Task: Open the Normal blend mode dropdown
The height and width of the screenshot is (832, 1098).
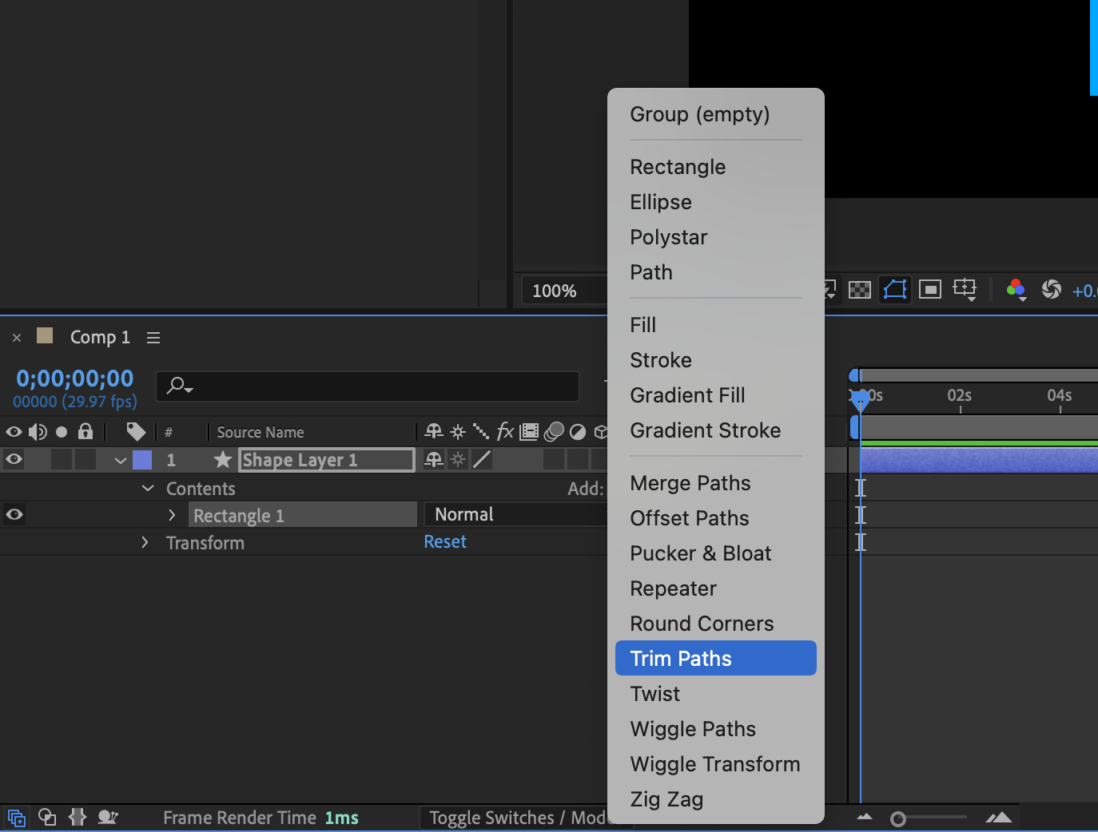Action: [515, 514]
